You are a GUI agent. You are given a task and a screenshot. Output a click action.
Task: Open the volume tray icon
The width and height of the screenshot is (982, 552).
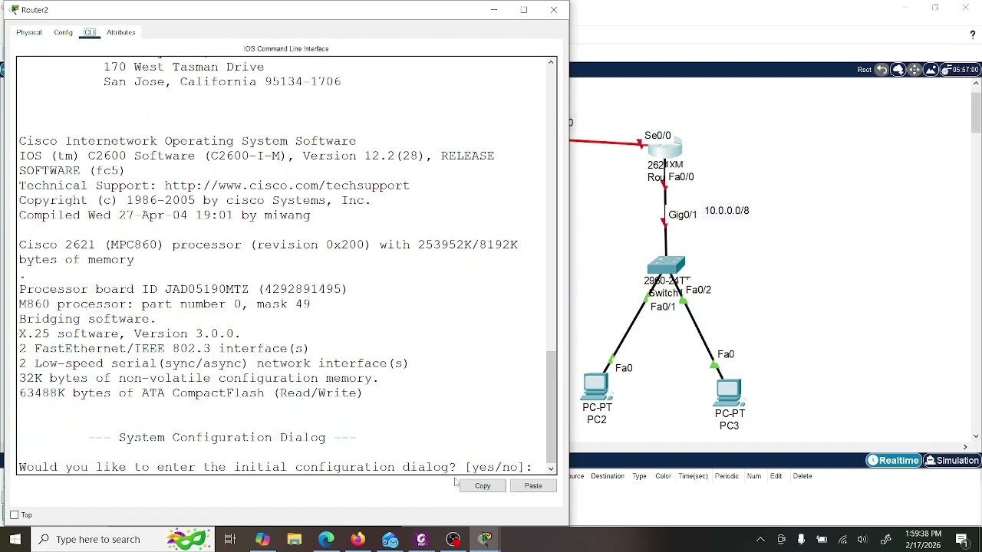click(862, 539)
